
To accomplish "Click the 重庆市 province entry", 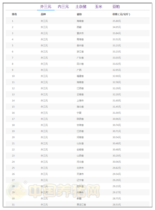I will [80, 33].
